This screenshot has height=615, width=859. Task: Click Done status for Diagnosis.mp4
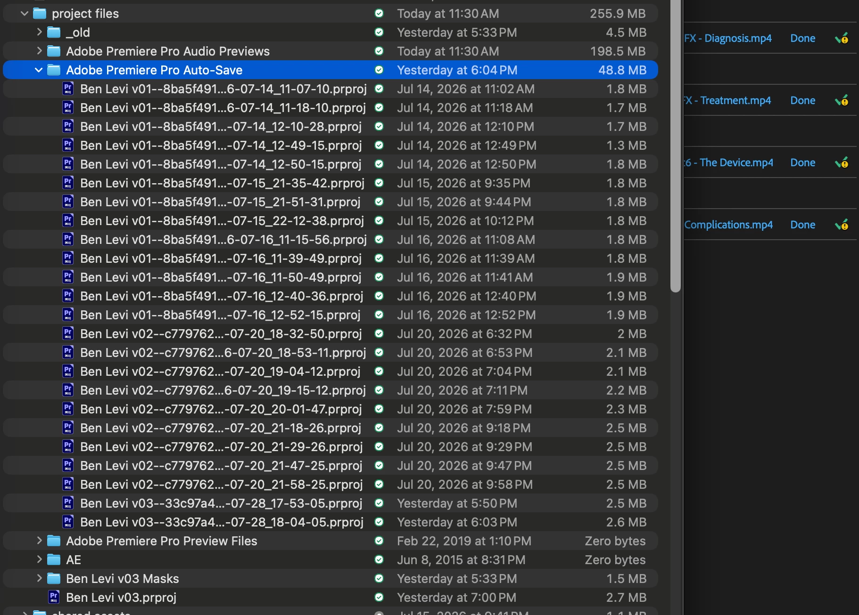click(803, 38)
